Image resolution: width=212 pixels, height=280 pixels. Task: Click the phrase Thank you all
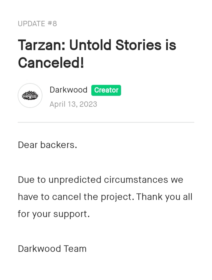164,197
